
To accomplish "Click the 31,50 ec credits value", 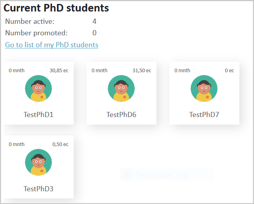I will pyautogui.click(x=141, y=71).
